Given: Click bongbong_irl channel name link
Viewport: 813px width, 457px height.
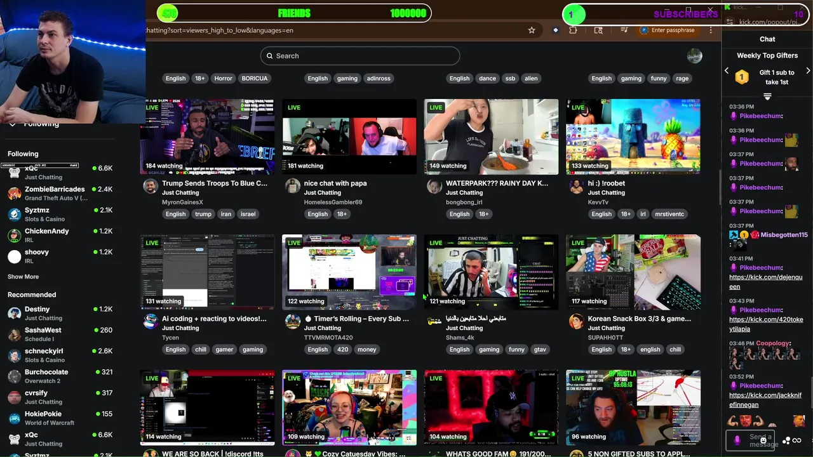Looking at the screenshot, I should [x=464, y=202].
